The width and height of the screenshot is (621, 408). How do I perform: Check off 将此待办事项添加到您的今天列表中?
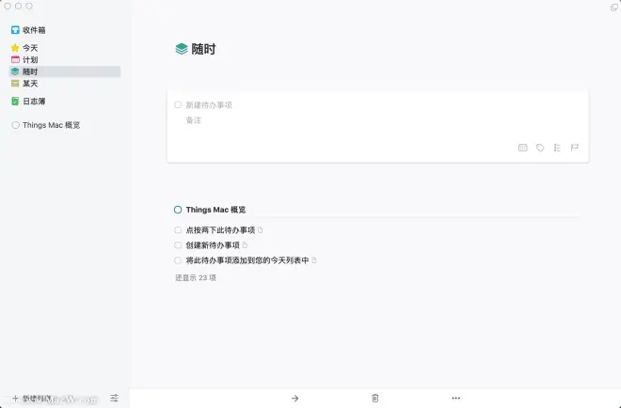[x=178, y=260]
